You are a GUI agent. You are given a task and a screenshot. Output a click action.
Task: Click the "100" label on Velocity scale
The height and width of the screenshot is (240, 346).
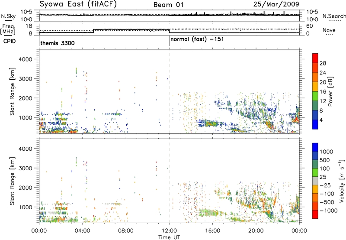[x=325, y=169]
